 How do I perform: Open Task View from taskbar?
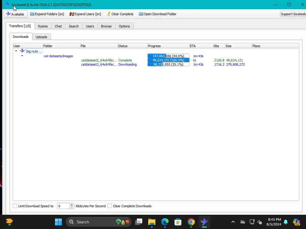click(x=139, y=222)
